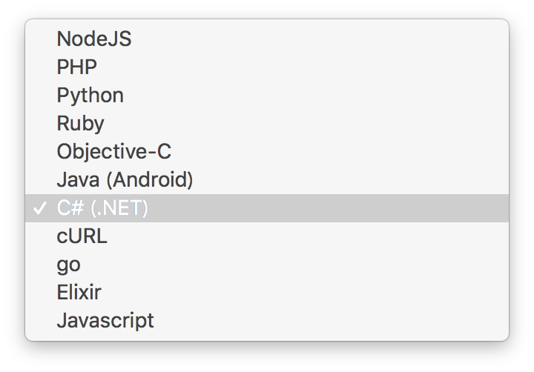The height and width of the screenshot is (372, 534).
Task: Change the selected language to cURL
Action: click(x=267, y=236)
